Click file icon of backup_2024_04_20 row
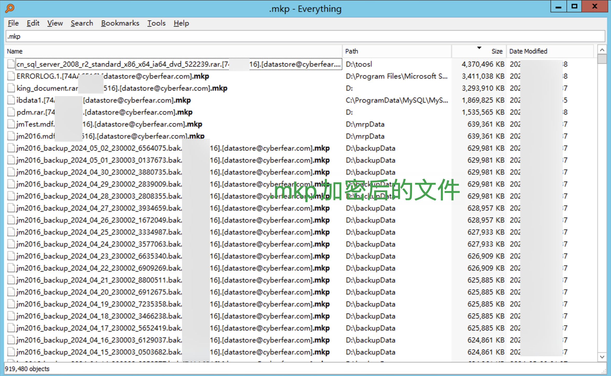The height and width of the screenshot is (376, 611). click(11, 292)
